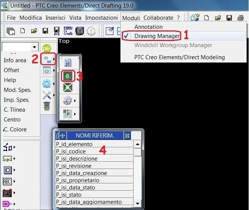The height and width of the screenshot is (210, 249).
Task: Open the ? help menu
Action: 179,18
